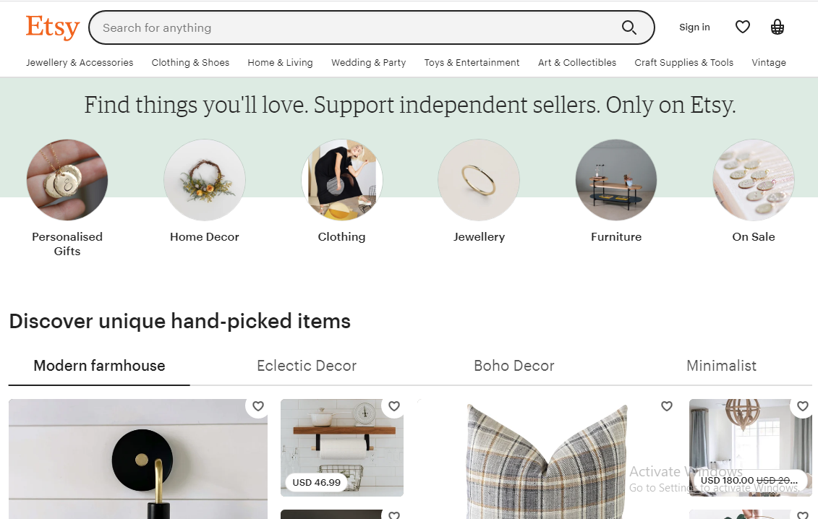Screen dimensions: 818x519
Task: Favourite the USD 46.99 shelf item
Action: pos(394,406)
